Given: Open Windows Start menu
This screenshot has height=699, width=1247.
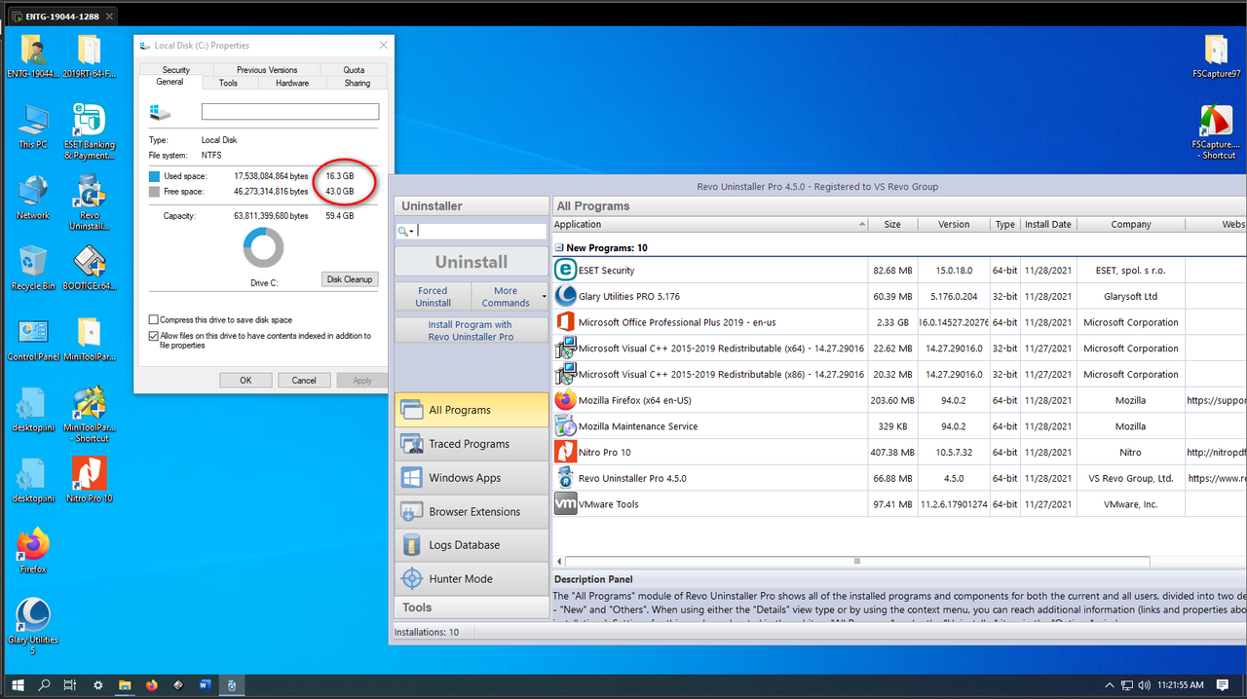Looking at the screenshot, I should (x=18, y=685).
